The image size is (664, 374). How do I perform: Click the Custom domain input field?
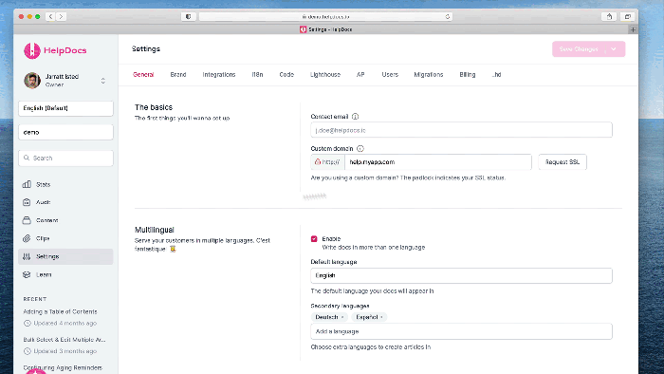point(438,161)
